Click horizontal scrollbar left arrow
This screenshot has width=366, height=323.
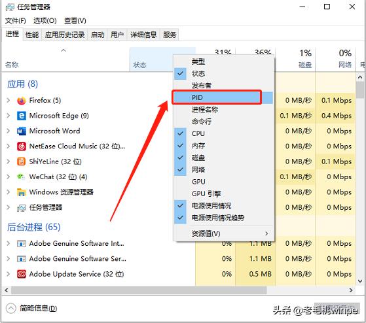7,290
